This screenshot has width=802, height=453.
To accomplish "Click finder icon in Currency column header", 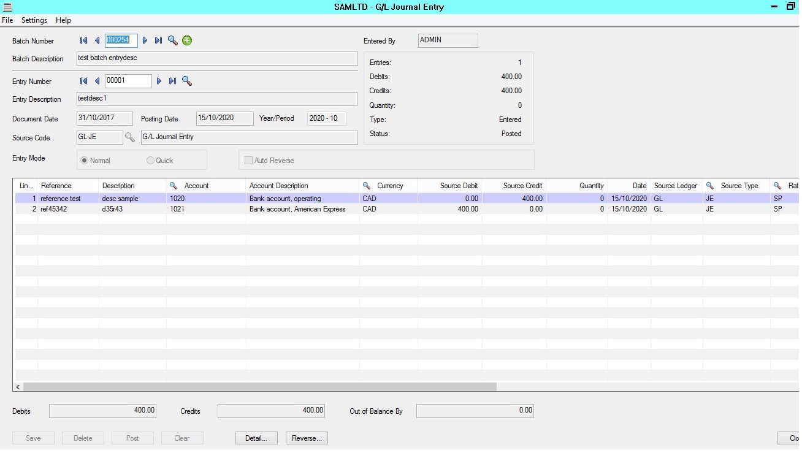I will pos(367,186).
